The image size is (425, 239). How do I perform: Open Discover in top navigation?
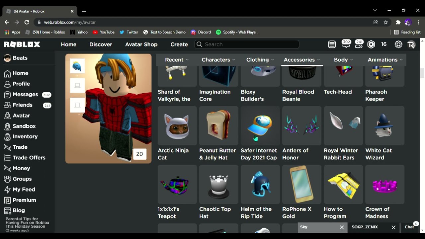[x=101, y=44]
